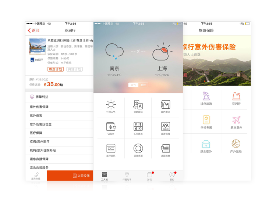Click the 18°C/24°C Nanjing temperature
Screen dimensions: 276x202
(114, 75)
